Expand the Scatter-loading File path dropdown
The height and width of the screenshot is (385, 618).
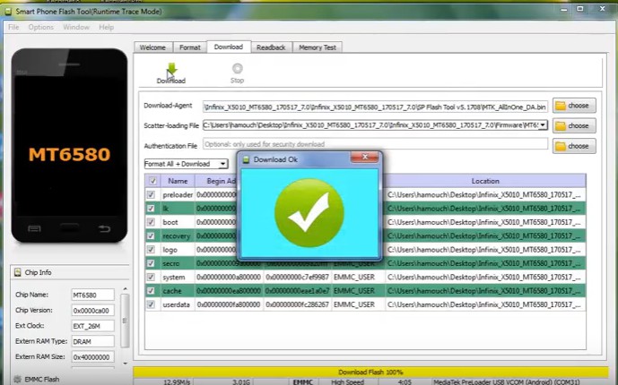point(543,125)
